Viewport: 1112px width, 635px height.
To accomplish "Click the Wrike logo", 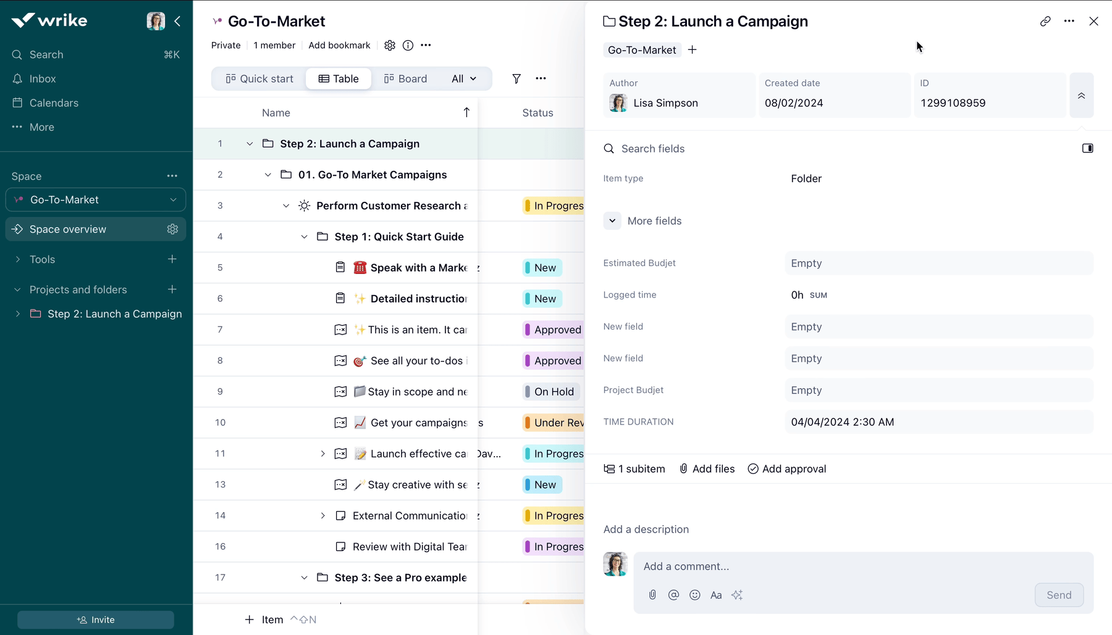I will 49,20.
